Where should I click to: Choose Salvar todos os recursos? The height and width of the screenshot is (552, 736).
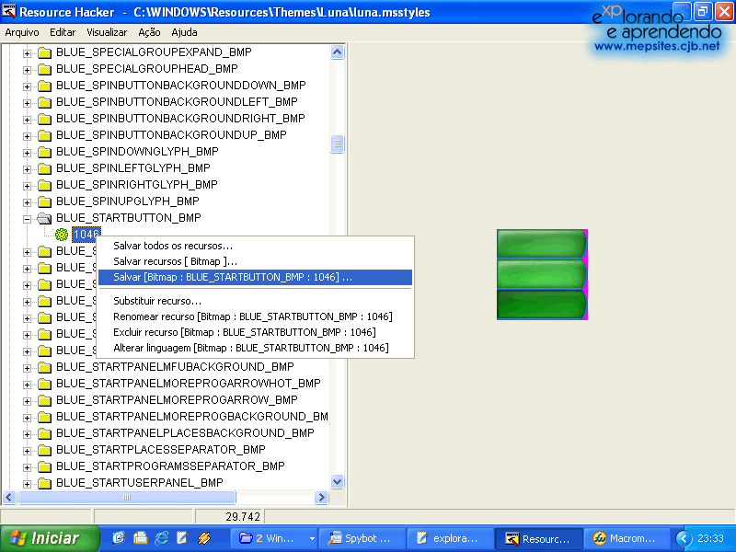[x=256, y=246]
